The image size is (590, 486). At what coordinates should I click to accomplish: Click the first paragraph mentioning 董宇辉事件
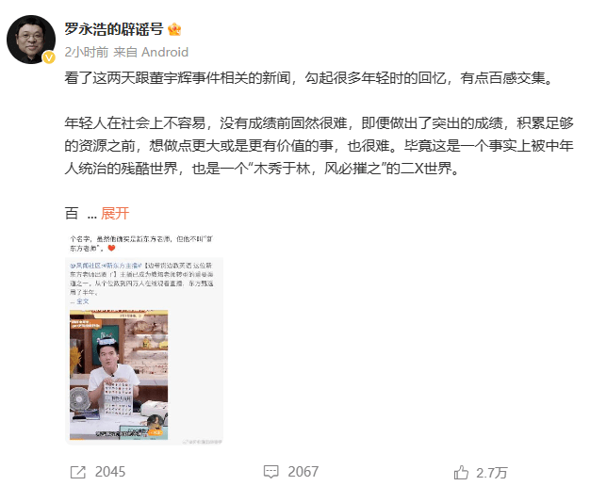[x=309, y=78]
